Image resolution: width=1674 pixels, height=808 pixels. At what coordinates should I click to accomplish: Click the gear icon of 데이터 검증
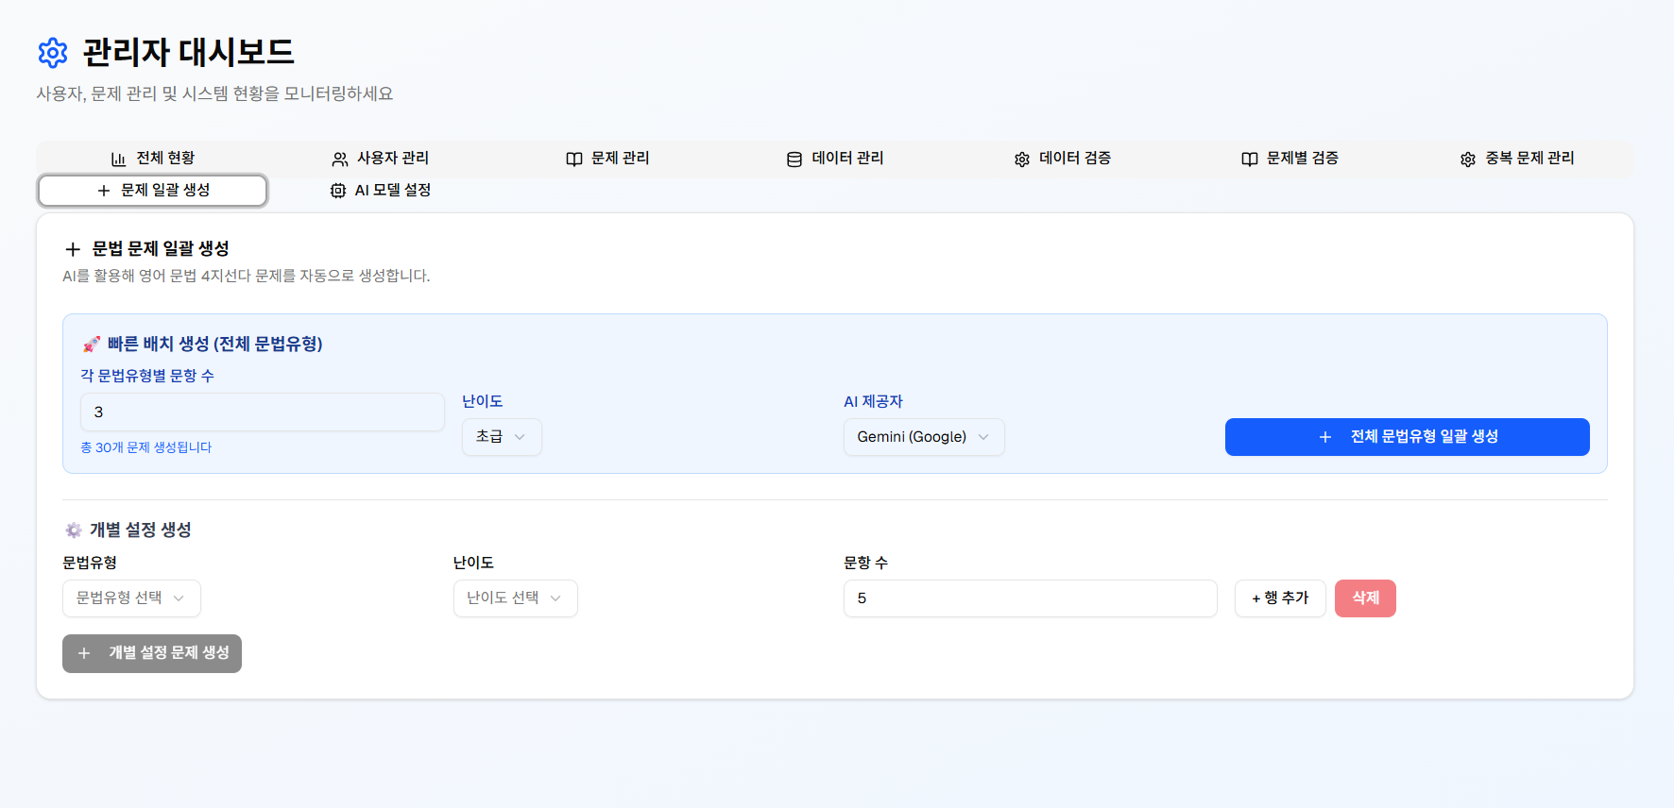pyautogui.click(x=1022, y=159)
